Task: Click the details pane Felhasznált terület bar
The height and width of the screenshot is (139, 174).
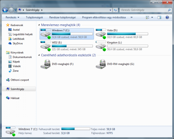Action: coord(76,129)
